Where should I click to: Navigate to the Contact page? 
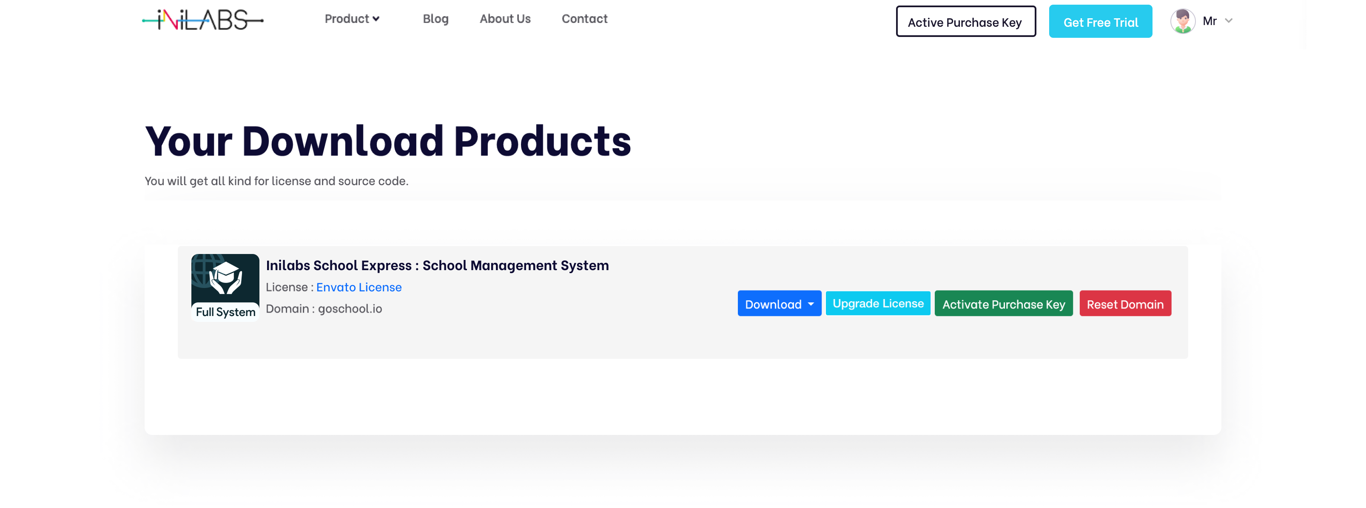584,19
